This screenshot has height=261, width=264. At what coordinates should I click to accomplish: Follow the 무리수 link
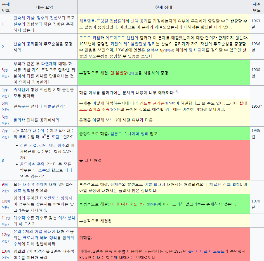click(25, 137)
